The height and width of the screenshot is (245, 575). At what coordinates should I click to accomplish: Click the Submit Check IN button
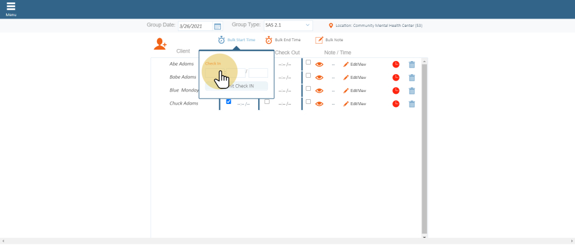click(237, 86)
